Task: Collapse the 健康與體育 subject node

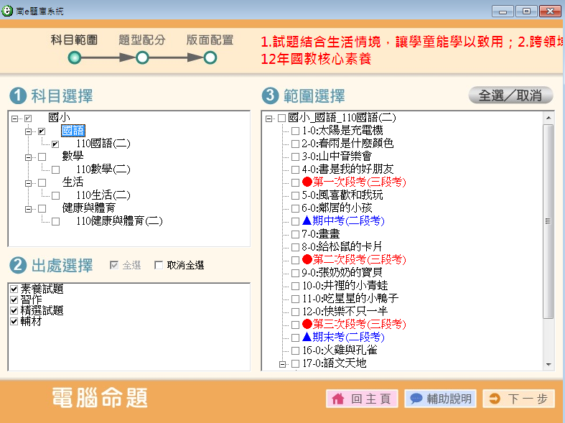Action: pos(28,209)
